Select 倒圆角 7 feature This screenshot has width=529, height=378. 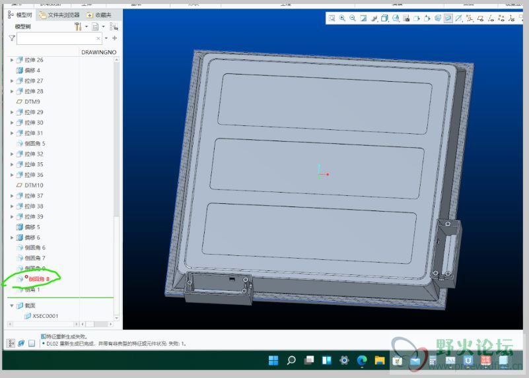(x=31, y=258)
